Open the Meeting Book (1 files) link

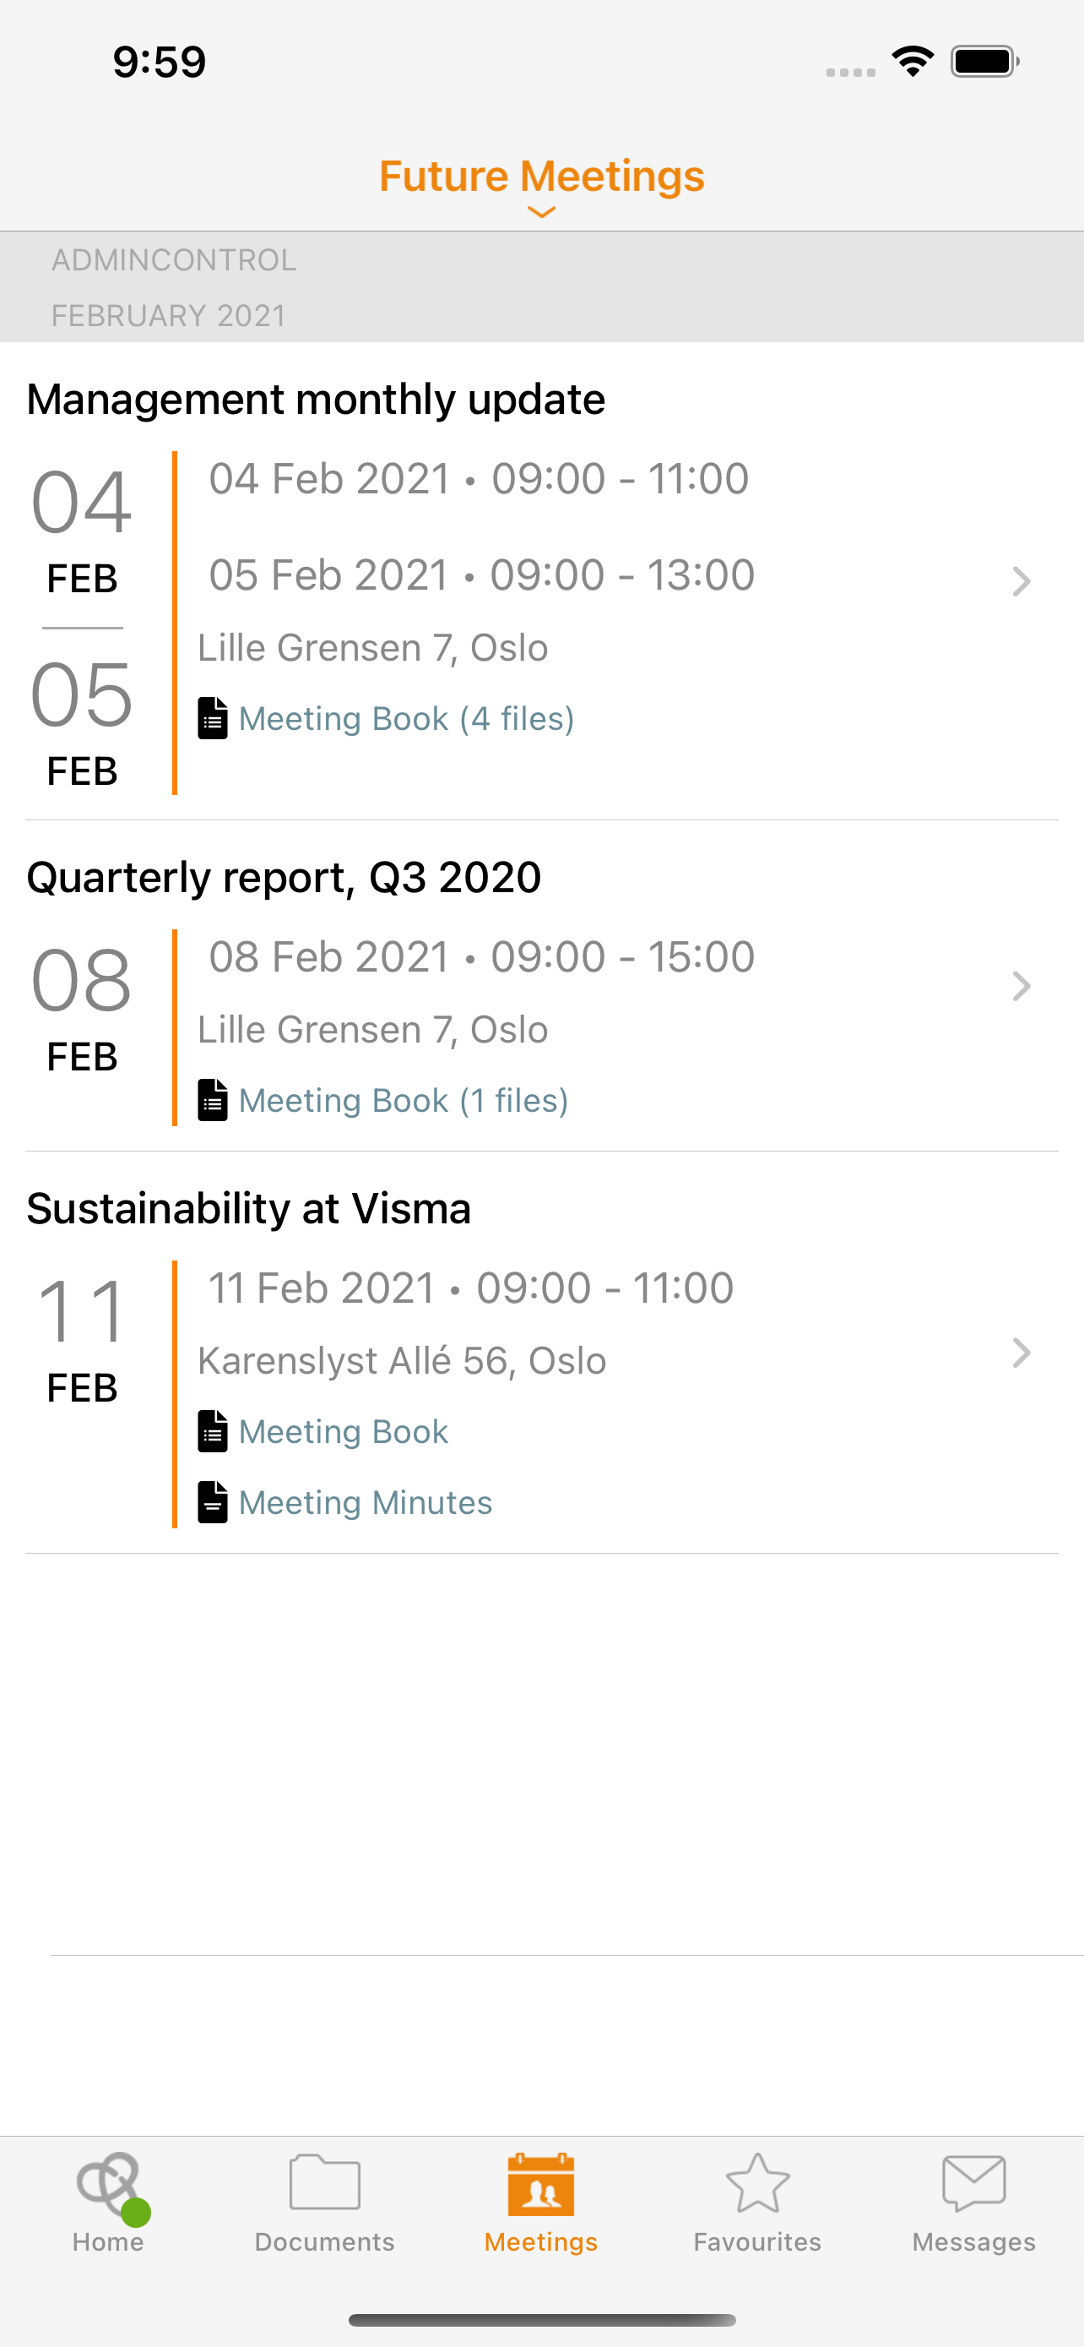[x=404, y=1101]
